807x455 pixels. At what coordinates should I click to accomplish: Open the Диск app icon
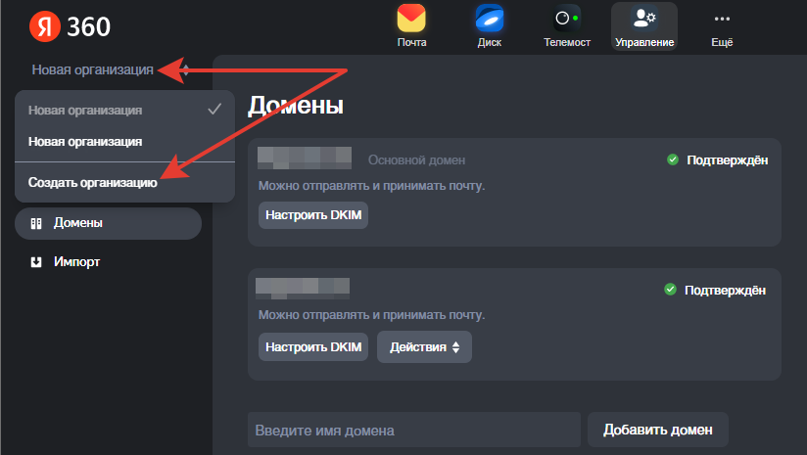(x=489, y=18)
